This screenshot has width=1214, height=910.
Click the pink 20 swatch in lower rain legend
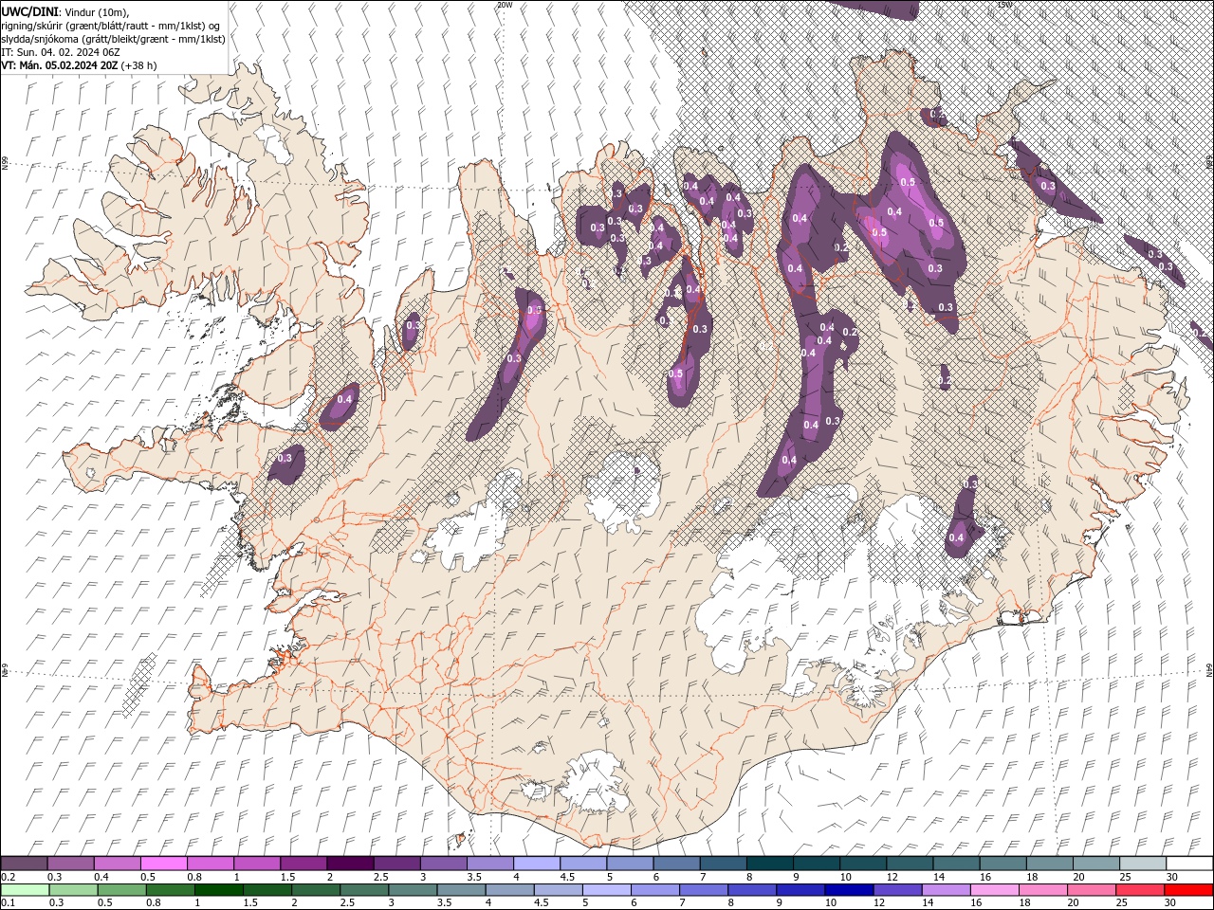pos(1092,889)
